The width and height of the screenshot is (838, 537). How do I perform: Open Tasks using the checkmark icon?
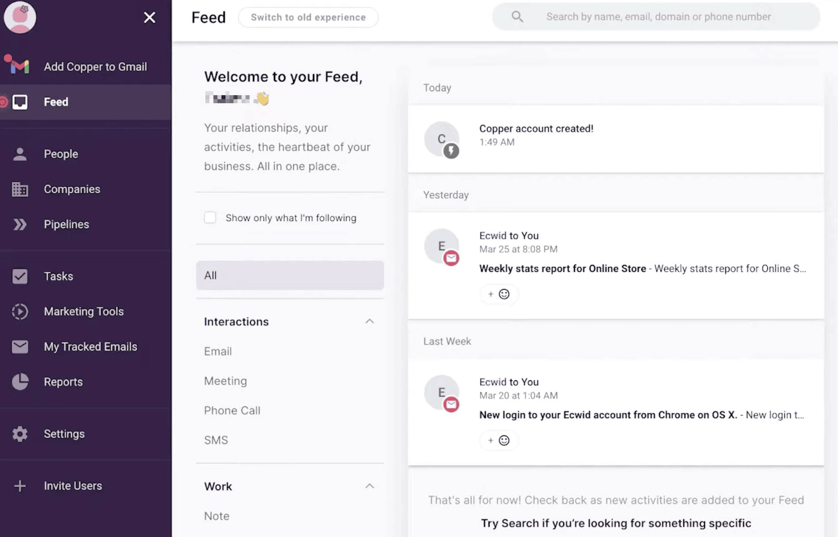point(19,276)
